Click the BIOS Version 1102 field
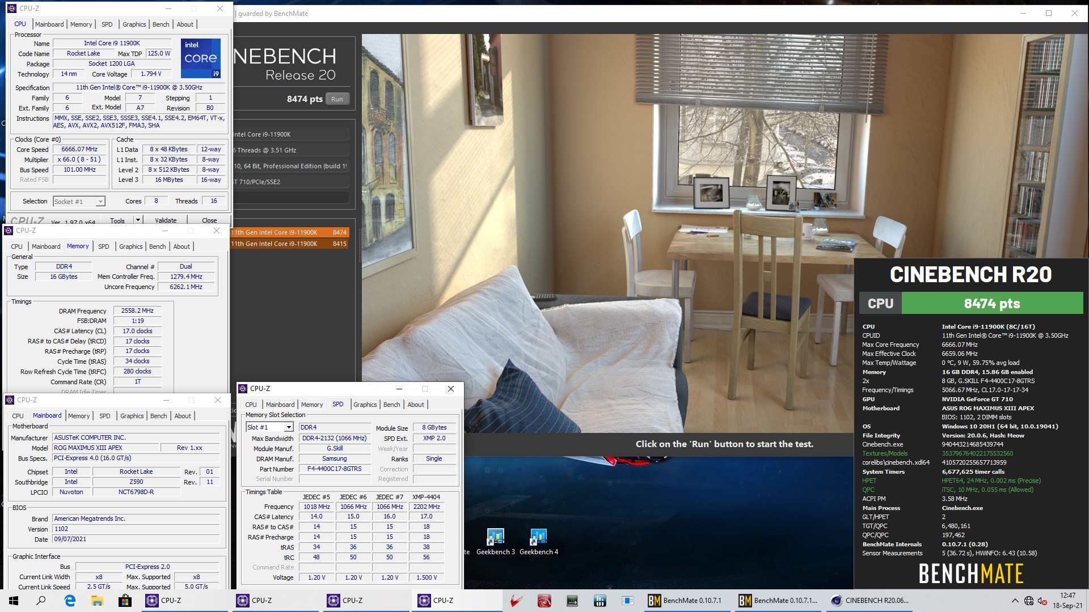1089x612 pixels. click(x=136, y=529)
